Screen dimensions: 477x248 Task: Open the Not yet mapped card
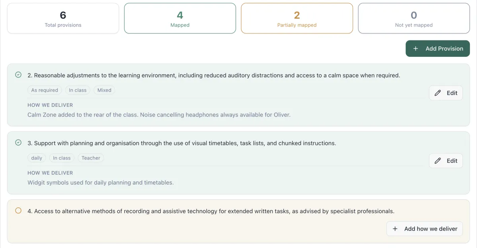coord(414,19)
